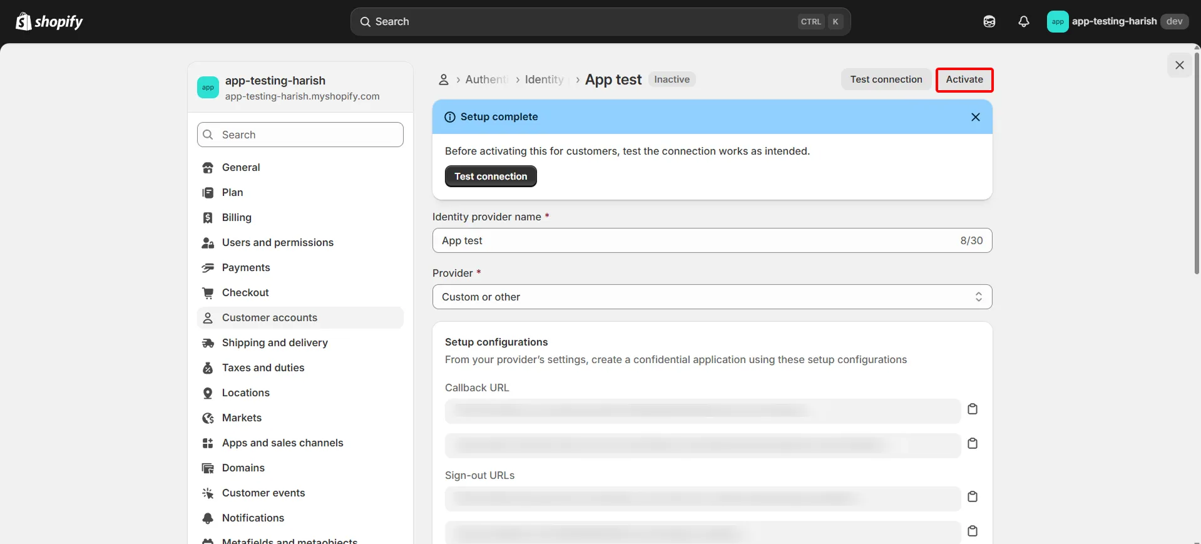This screenshot has height=544, width=1201.
Task: Open the app-testing-harish account menu
Action: tap(1117, 21)
